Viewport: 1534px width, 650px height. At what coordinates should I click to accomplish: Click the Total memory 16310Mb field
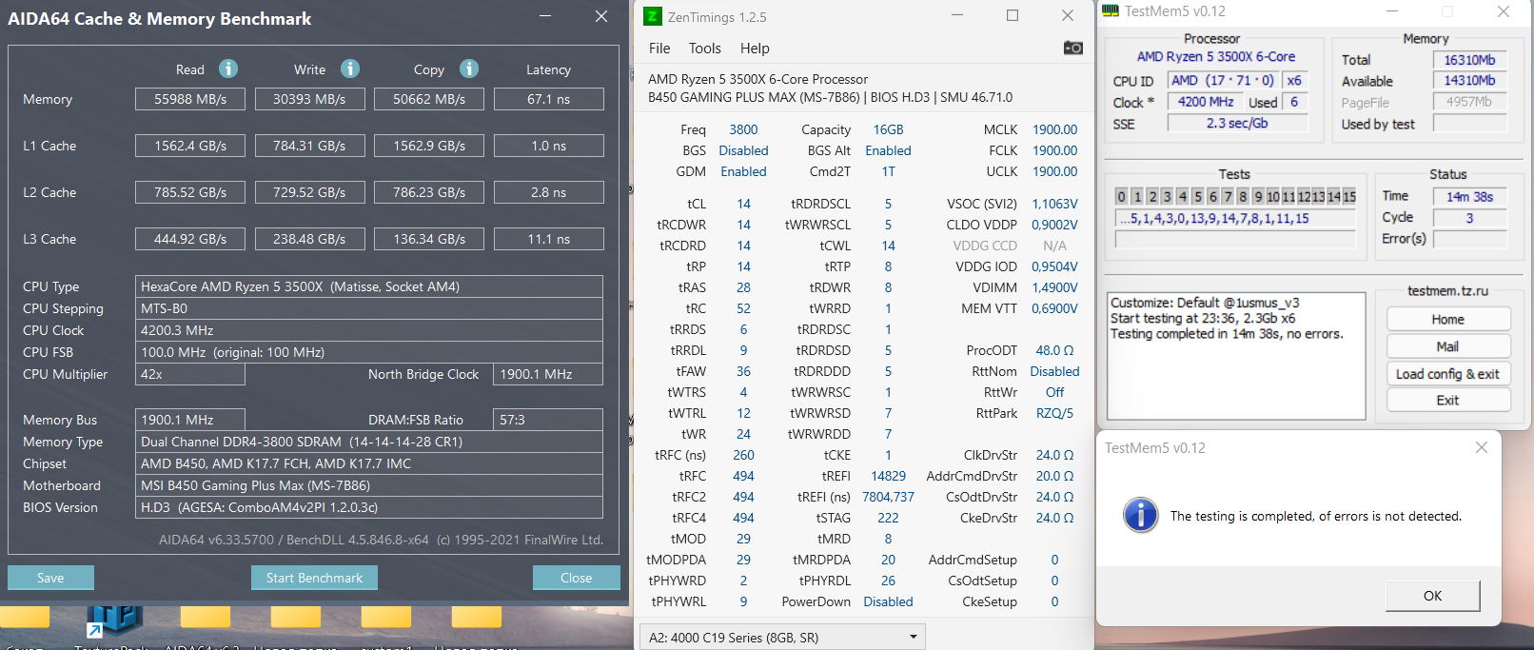coord(1469,59)
